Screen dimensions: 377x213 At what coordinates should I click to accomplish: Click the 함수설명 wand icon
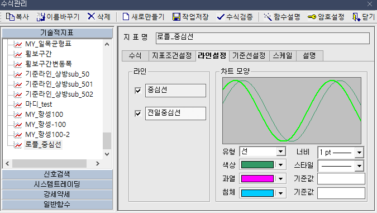pyautogui.click(x=268, y=17)
